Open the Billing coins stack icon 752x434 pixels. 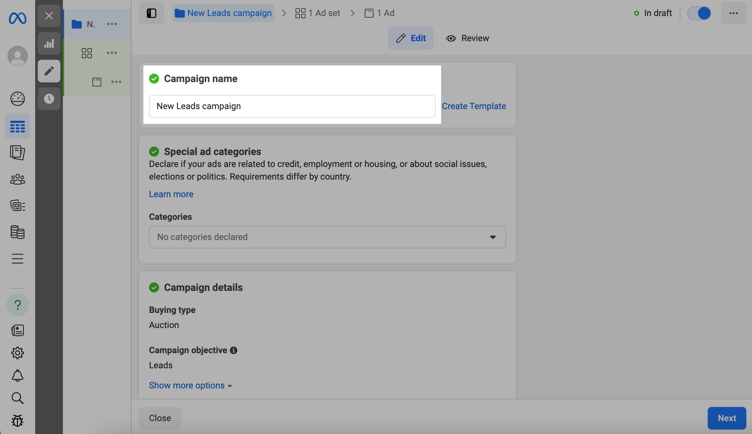click(x=18, y=232)
